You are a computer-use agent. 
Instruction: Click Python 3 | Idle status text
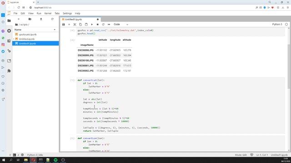point(35,155)
